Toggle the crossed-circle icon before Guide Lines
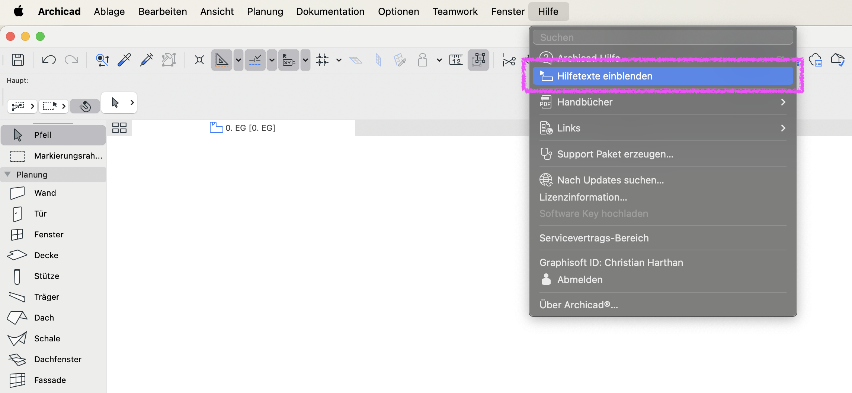This screenshot has height=393, width=852. click(199, 60)
